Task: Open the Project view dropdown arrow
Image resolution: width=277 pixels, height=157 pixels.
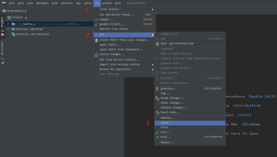Action: coord(26,18)
